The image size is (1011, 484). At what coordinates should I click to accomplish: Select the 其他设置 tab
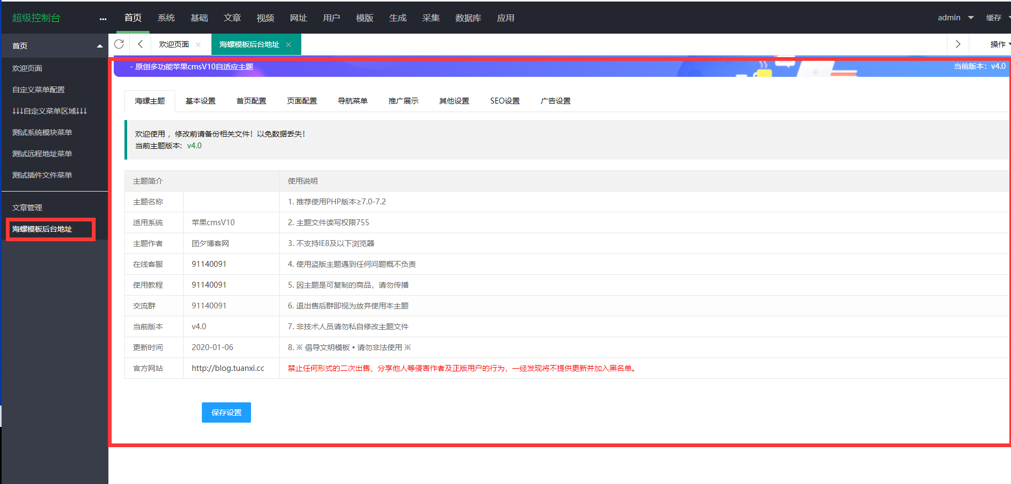454,101
